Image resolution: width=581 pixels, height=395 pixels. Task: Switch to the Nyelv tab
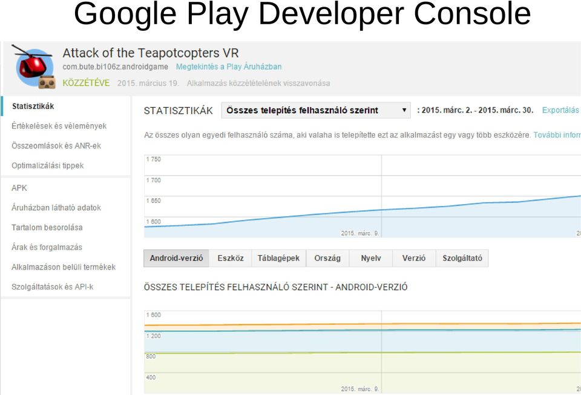point(371,258)
